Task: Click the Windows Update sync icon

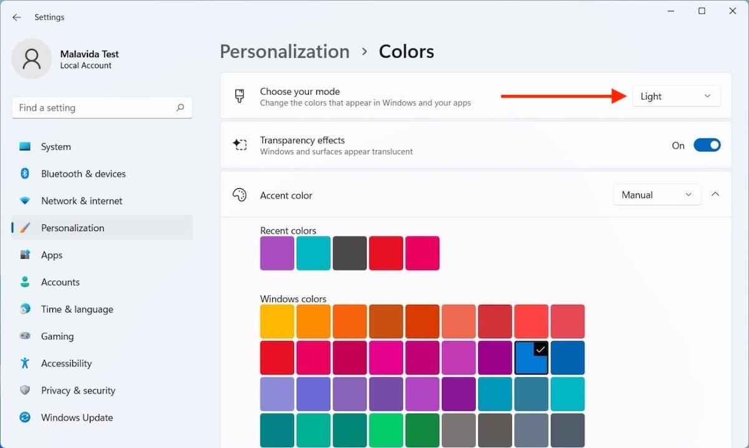Action: point(25,417)
